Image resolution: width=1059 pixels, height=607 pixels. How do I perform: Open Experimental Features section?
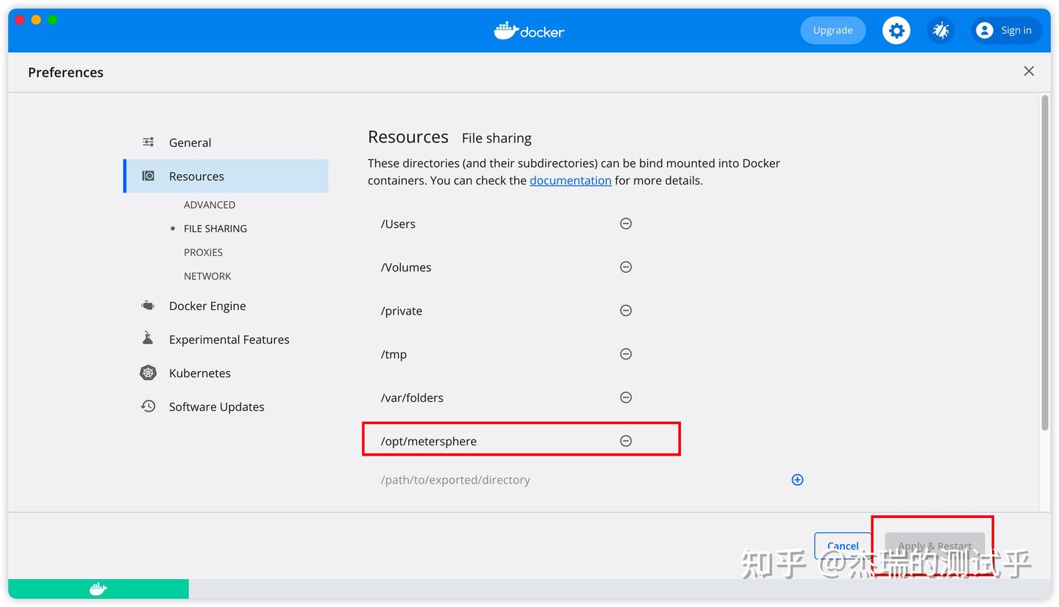(x=229, y=340)
